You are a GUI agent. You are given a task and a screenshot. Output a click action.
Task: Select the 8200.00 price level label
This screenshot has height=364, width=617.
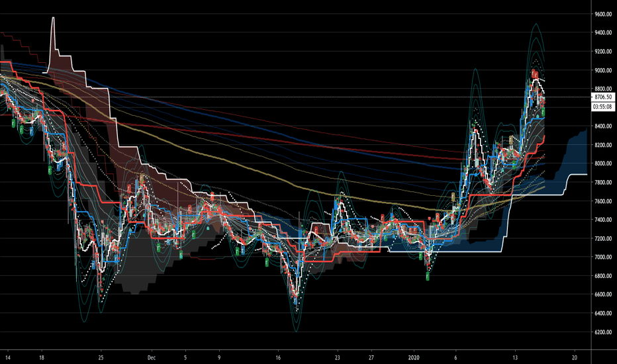603,145
